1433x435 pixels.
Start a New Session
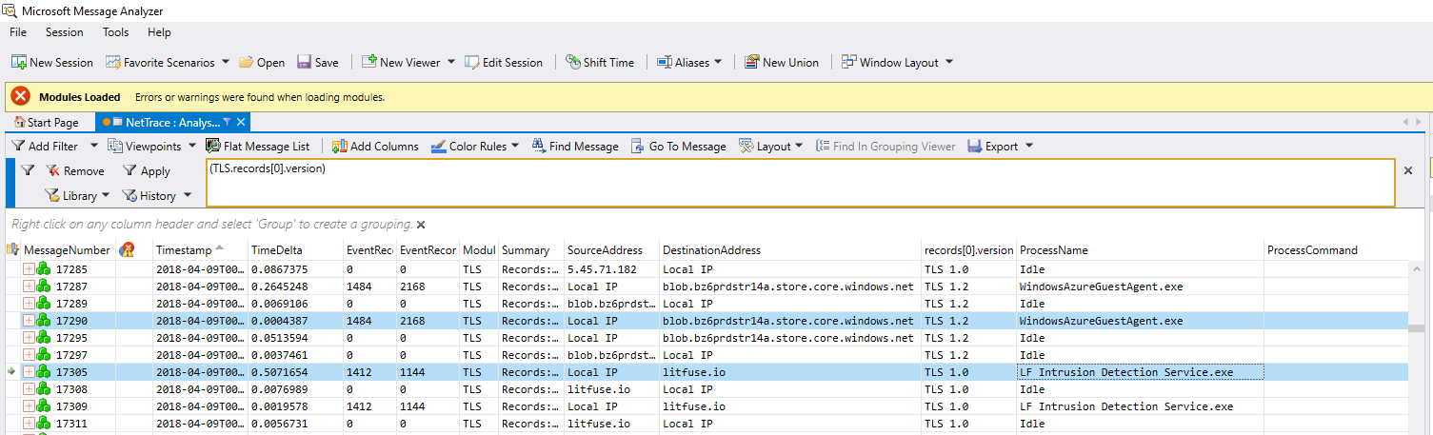click(52, 62)
